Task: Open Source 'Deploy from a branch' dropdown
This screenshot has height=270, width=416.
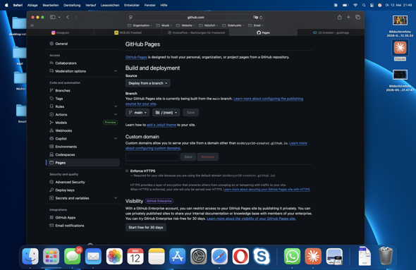Action: point(148,83)
